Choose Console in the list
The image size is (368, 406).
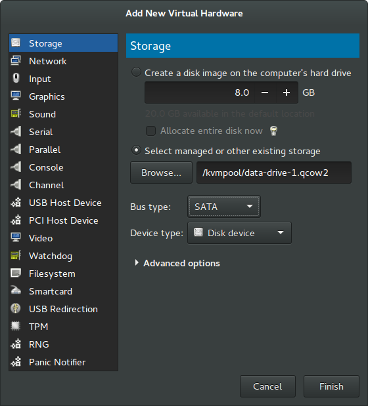46,167
